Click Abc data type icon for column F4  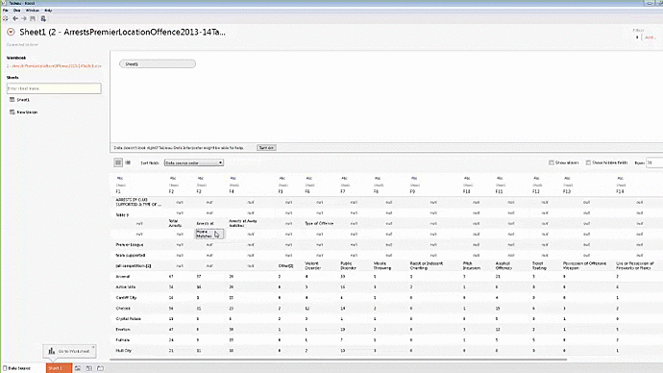(233, 178)
